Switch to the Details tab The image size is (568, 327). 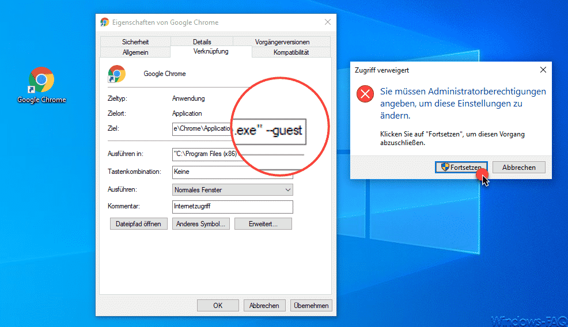coord(202,41)
